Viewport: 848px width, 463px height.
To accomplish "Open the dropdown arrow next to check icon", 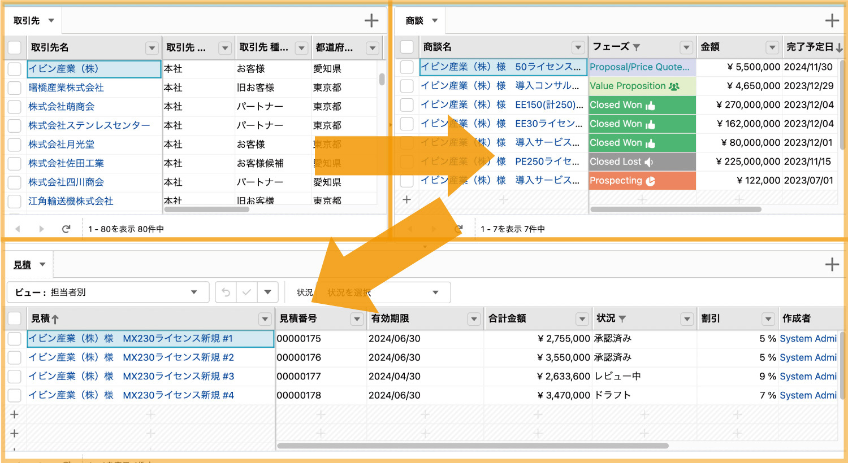I will point(268,292).
